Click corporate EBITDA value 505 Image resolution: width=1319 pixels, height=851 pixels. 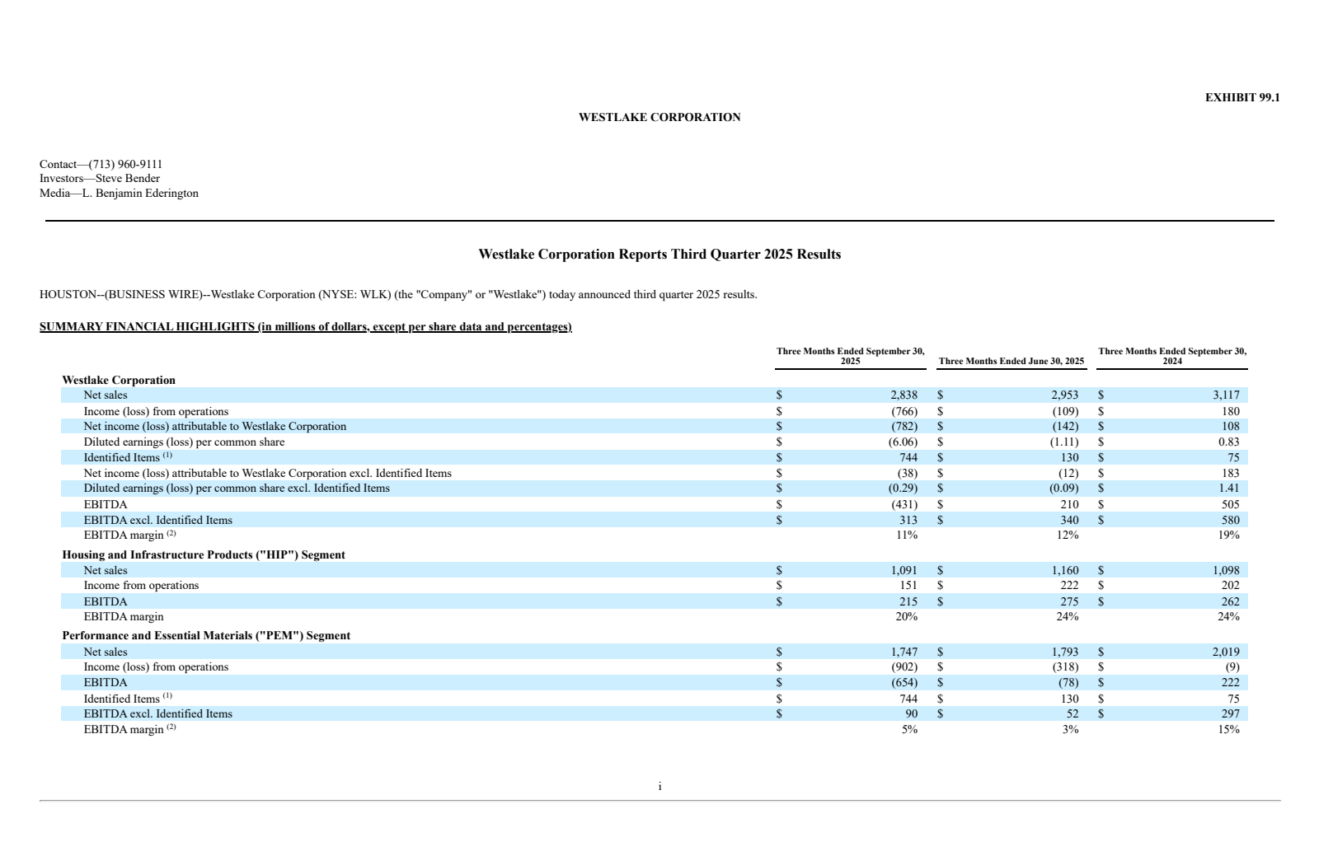1230,504
